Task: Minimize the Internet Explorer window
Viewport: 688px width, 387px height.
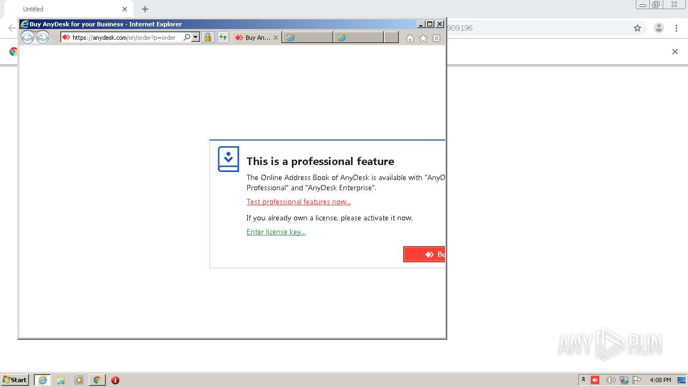Action: [421, 24]
